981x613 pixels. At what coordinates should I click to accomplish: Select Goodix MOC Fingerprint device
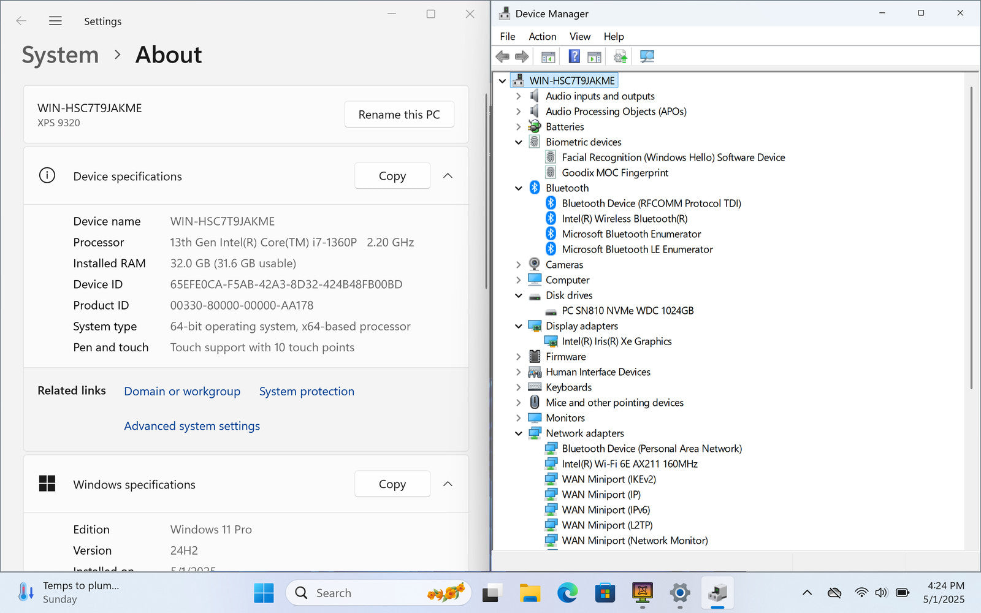(615, 173)
